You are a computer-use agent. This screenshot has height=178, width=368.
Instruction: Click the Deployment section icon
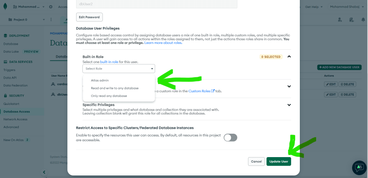point(5,36)
